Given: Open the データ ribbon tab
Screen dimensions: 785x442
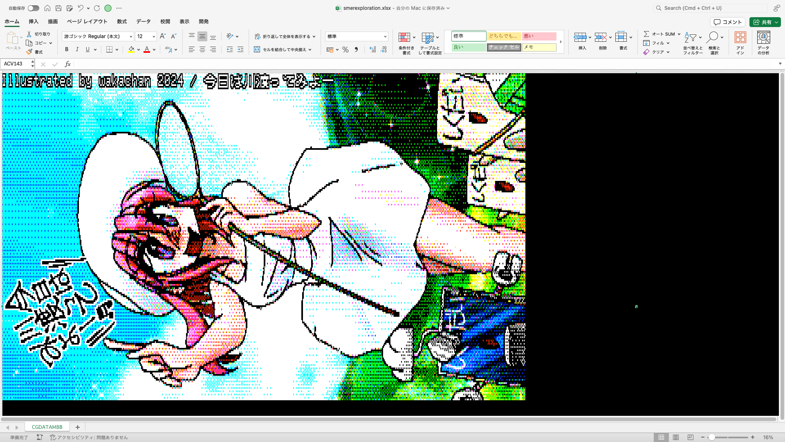Looking at the screenshot, I should tap(144, 22).
